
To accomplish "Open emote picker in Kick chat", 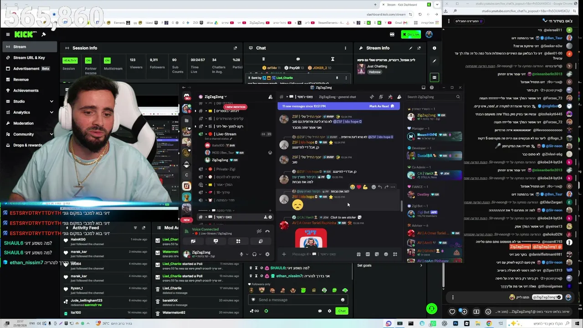I will (x=343, y=300).
